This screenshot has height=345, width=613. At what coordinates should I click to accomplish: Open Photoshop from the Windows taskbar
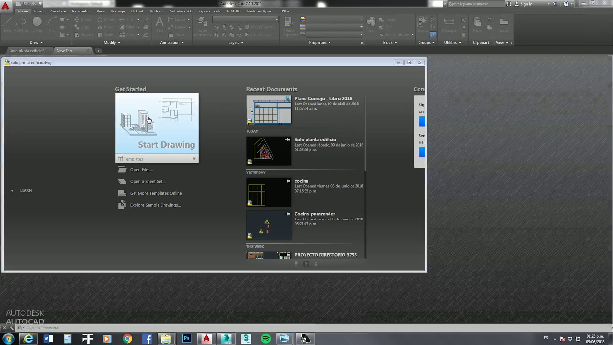coord(187,339)
